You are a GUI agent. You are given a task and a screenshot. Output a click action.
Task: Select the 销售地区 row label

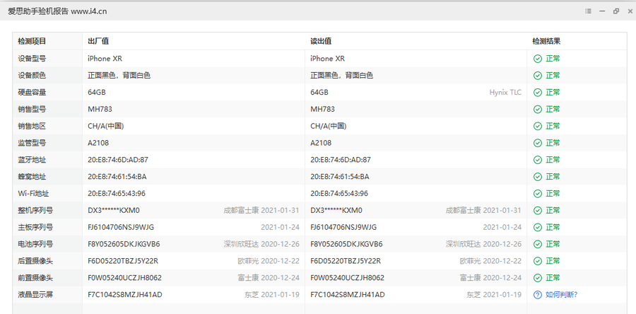coord(32,126)
